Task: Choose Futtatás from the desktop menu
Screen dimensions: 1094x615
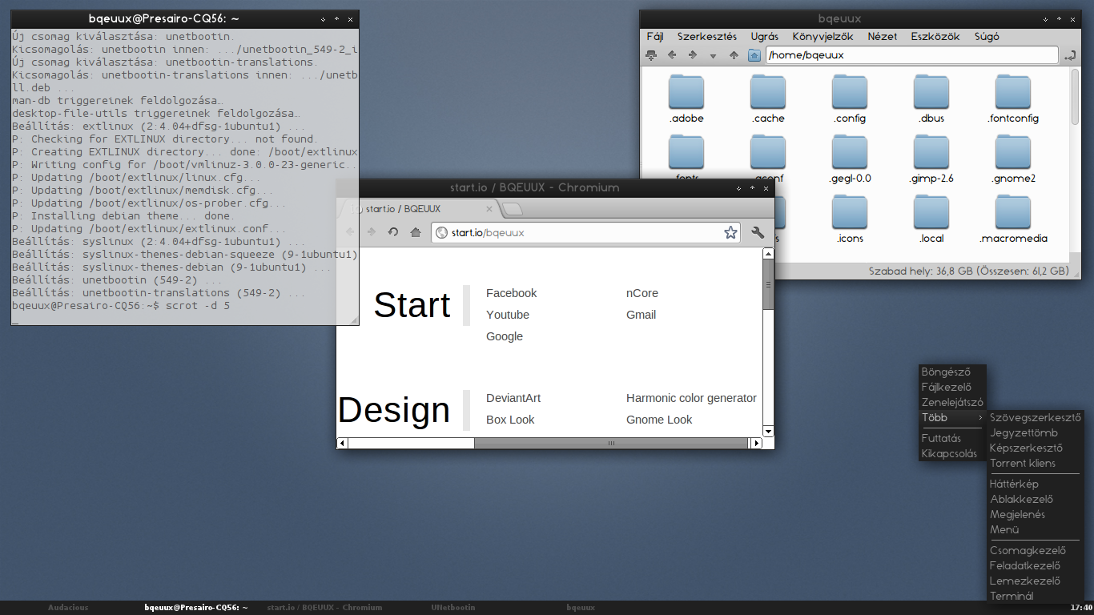Action: 952,438
